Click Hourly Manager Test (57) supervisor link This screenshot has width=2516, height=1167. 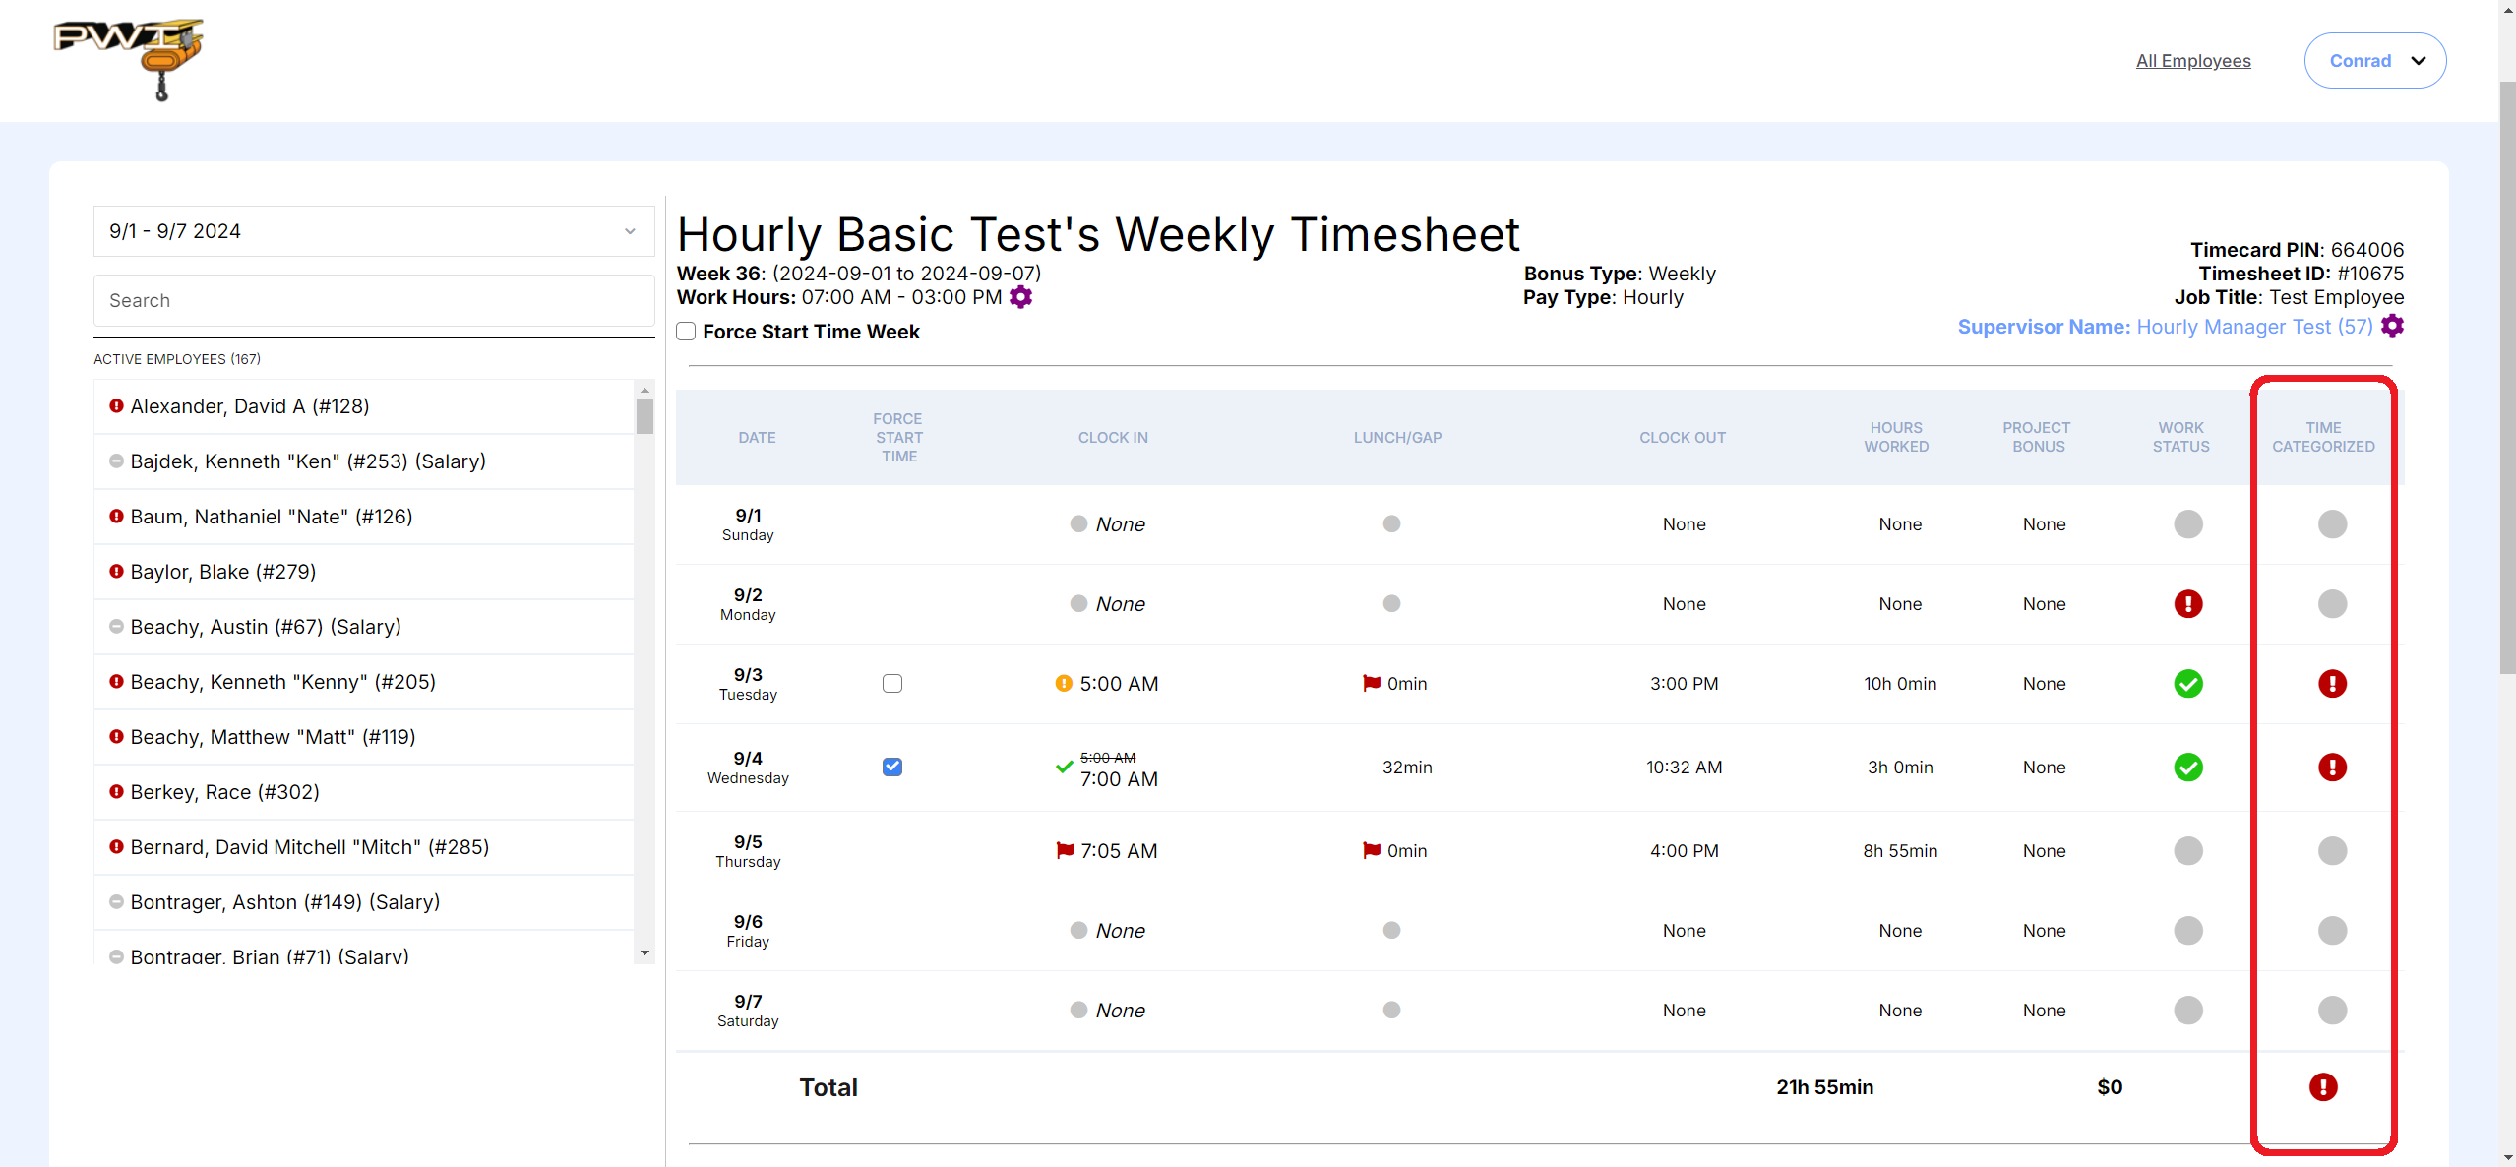(x=2253, y=327)
